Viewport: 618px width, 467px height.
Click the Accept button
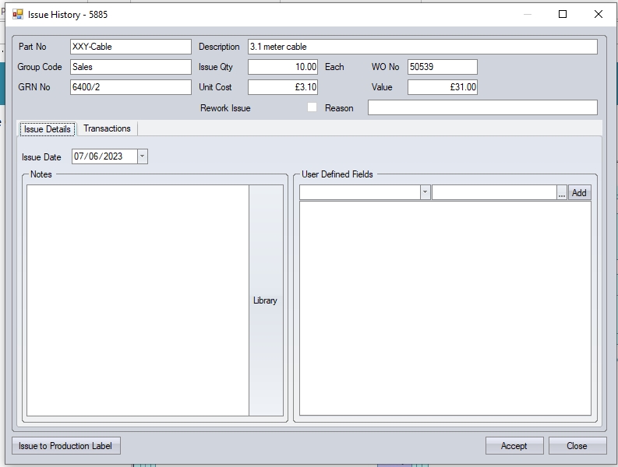(x=514, y=446)
